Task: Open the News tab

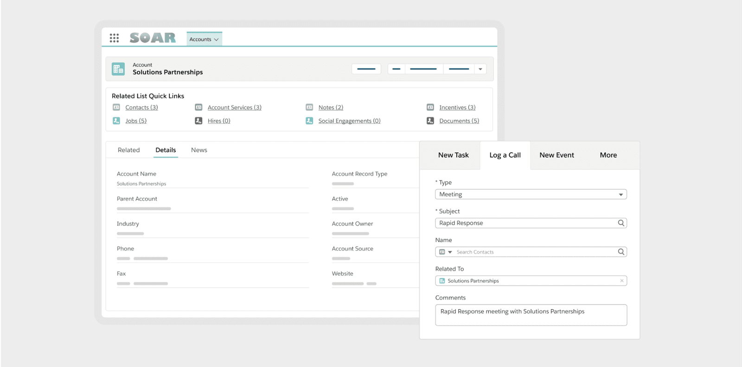Action: pos(199,150)
